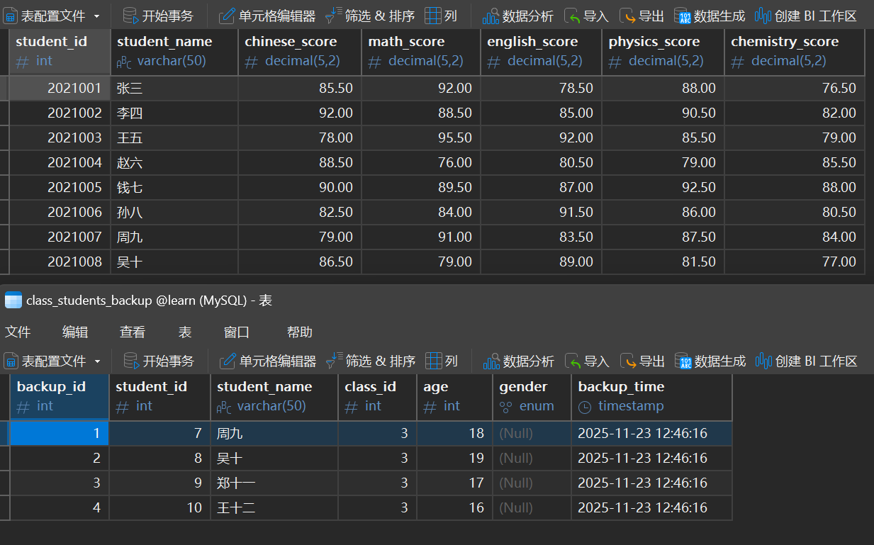Click 钱七's physics_score cell 92.50

coord(663,188)
